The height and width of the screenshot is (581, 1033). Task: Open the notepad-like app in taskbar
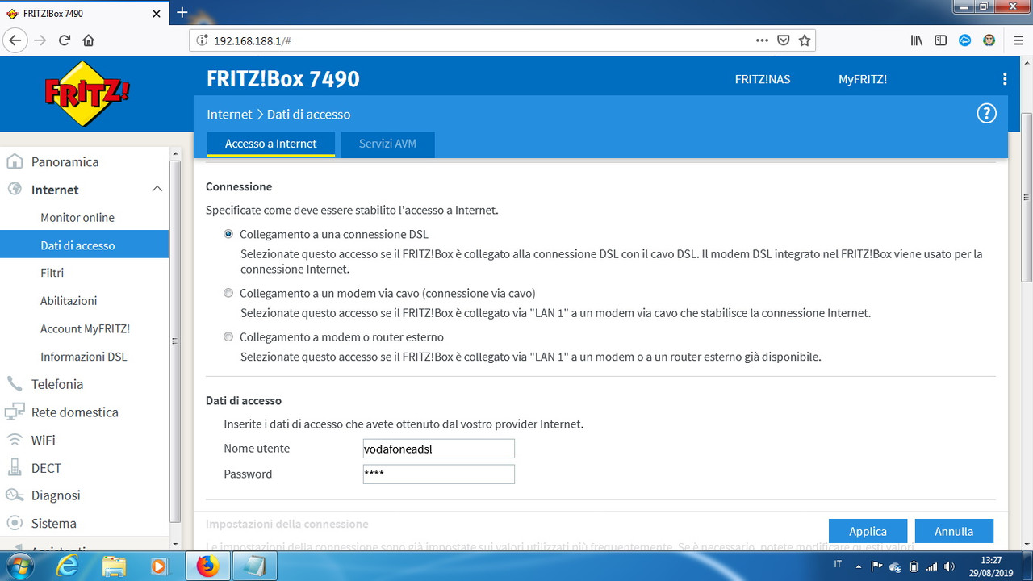(254, 566)
